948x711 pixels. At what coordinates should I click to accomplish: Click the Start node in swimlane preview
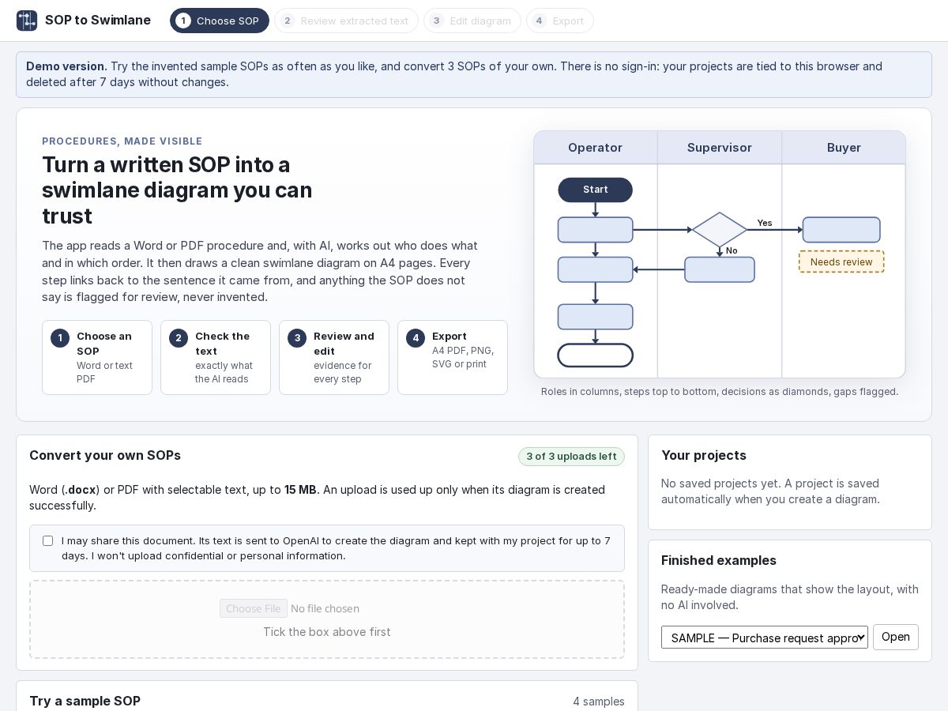click(x=596, y=190)
